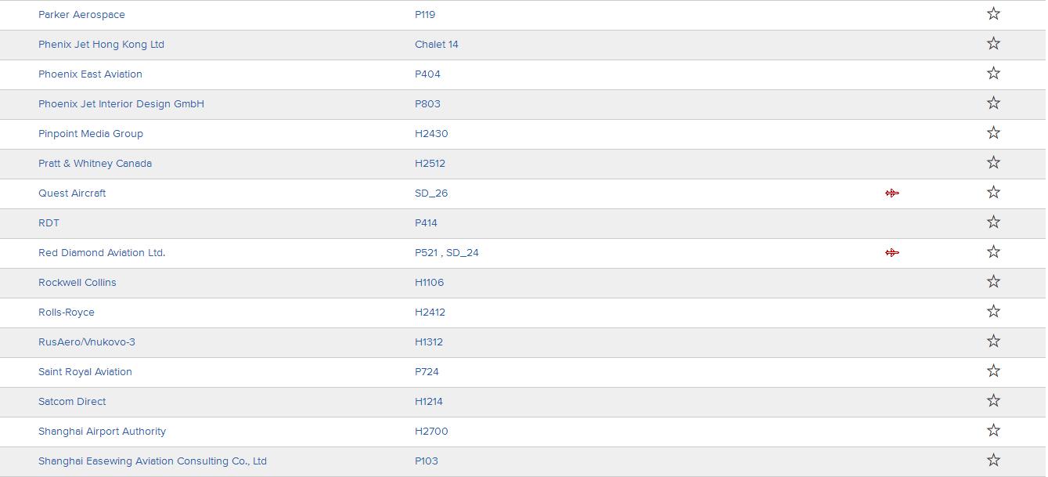Select booth SD_26 link

[x=431, y=193]
